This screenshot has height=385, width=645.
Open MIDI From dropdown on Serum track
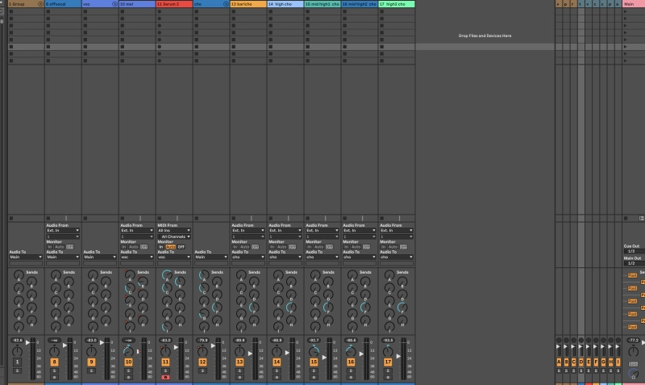pyautogui.click(x=173, y=230)
